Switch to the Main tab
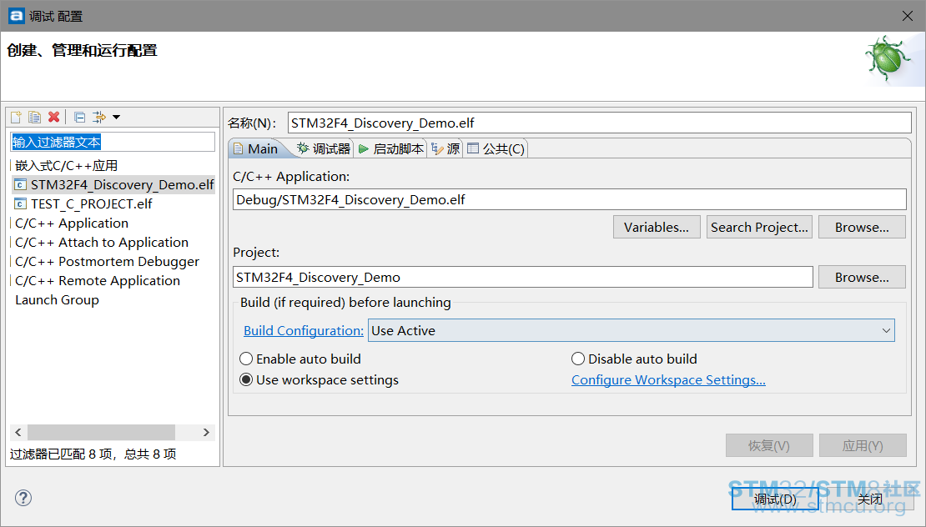Screen dimensions: 926x527 (x=256, y=148)
